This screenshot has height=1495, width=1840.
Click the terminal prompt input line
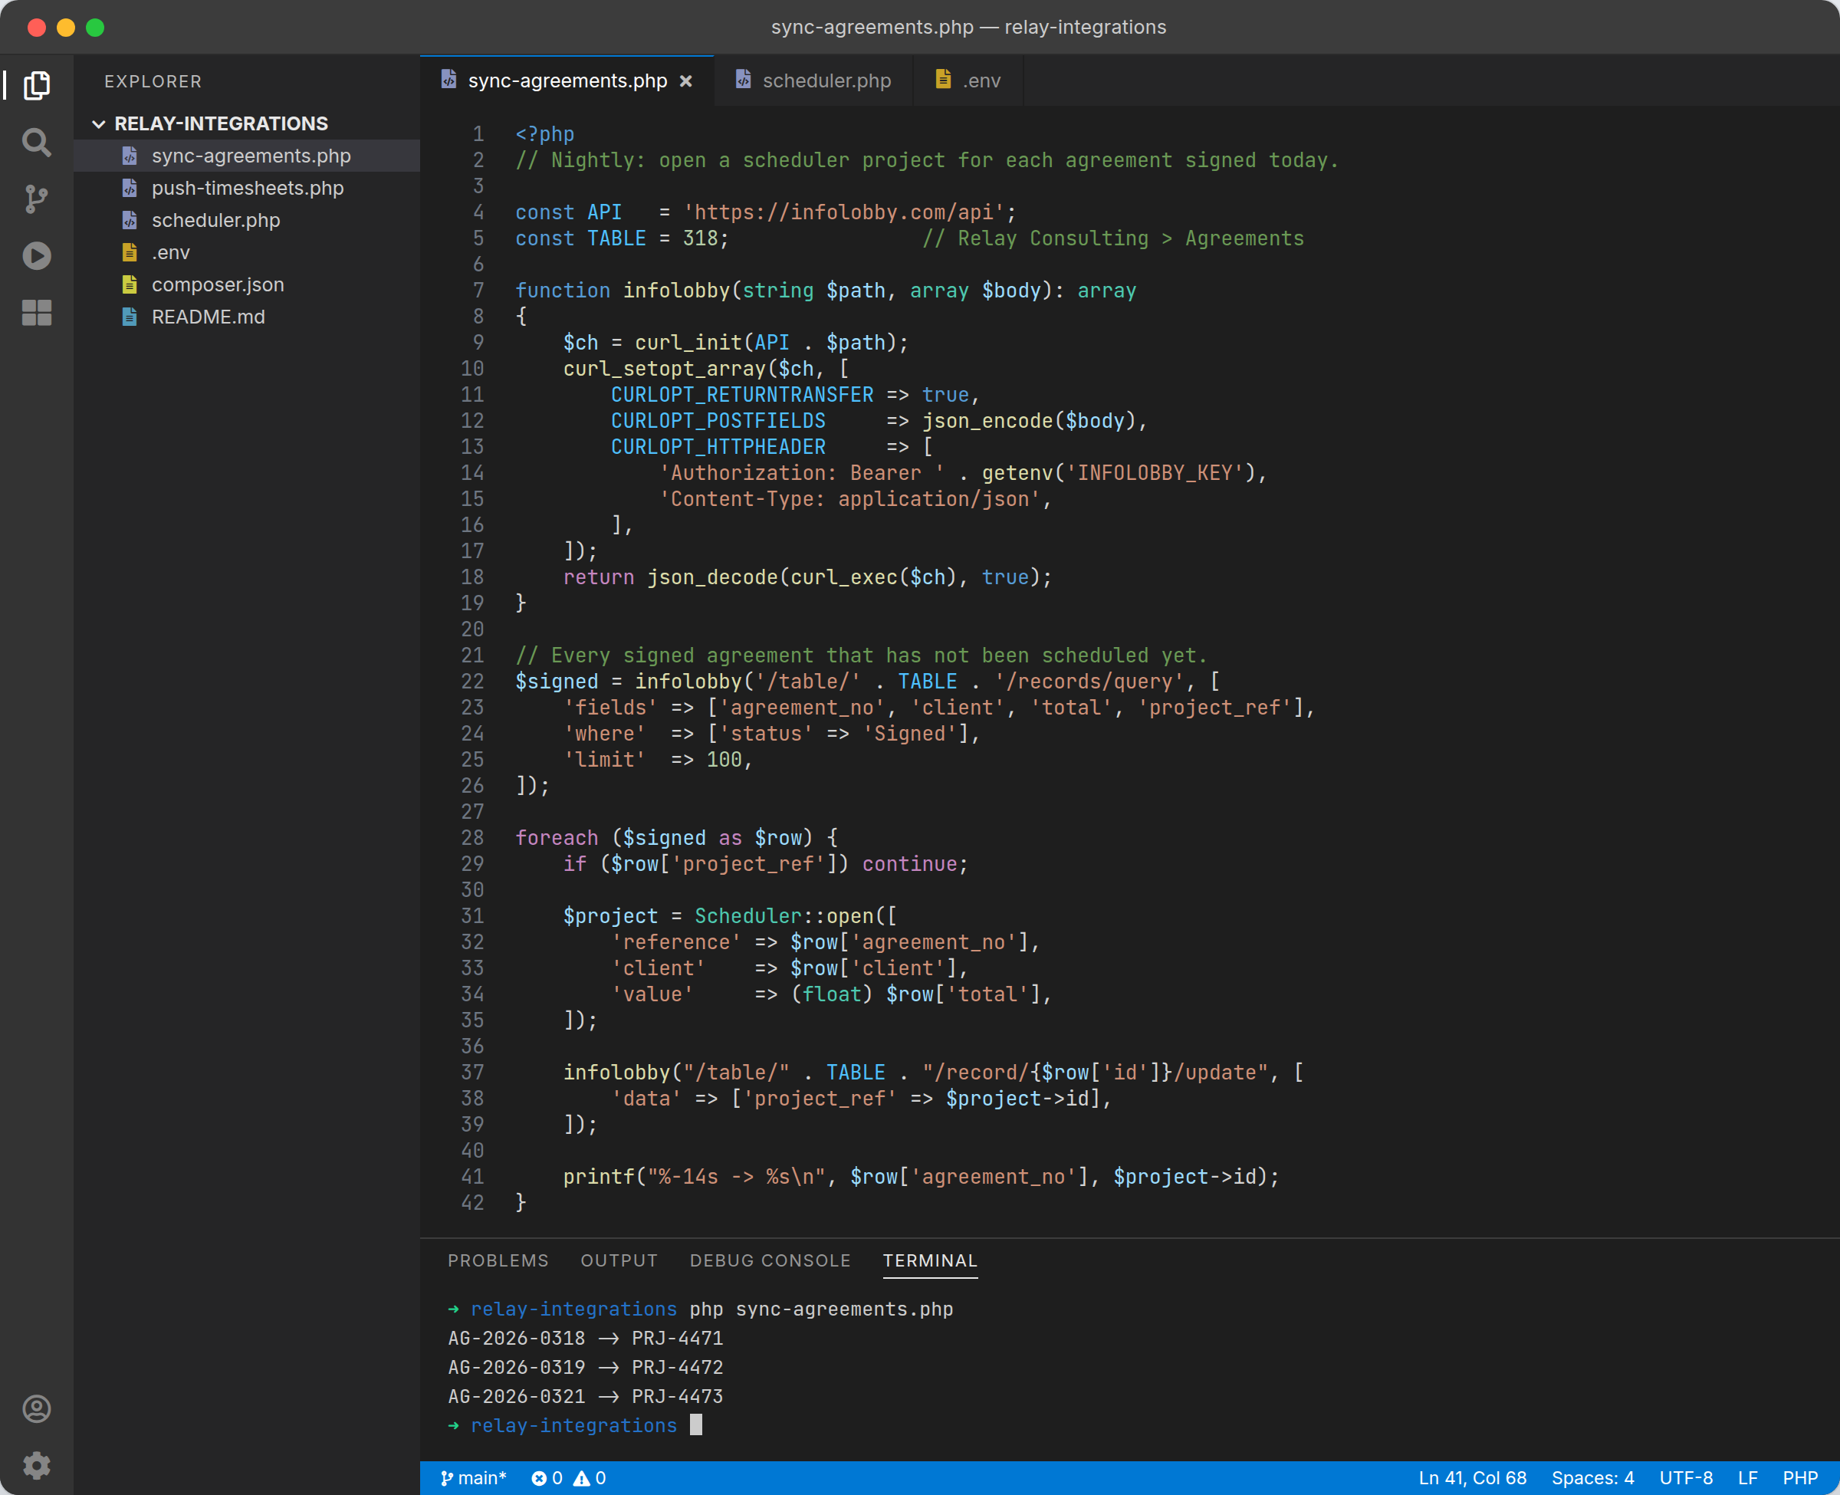pyautogui.click(x=574, y=1425)
